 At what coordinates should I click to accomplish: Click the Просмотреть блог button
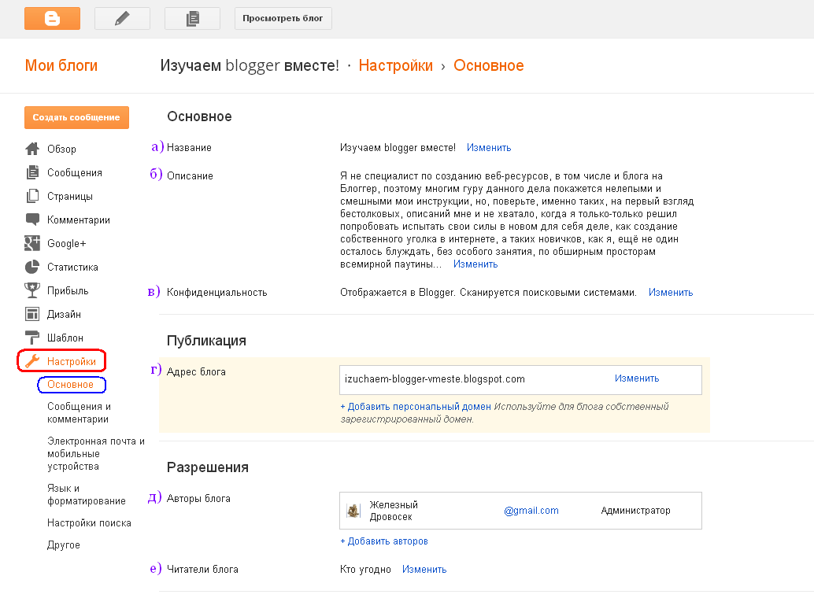[x=283, y=19]
